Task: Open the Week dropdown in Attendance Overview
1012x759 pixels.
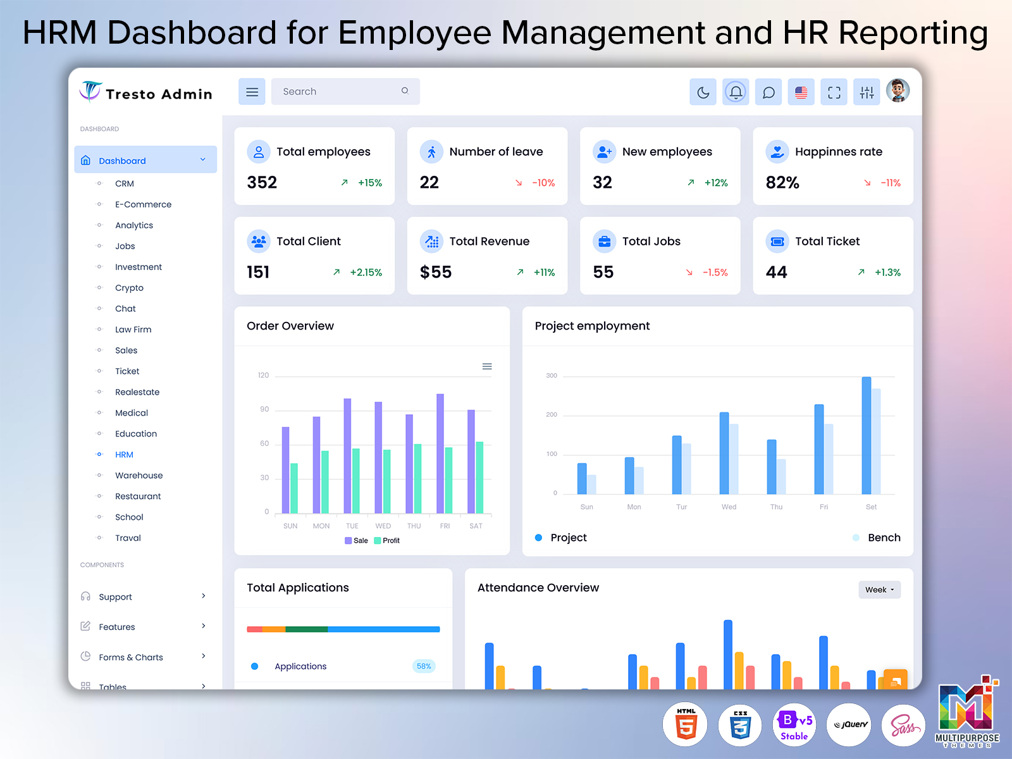Action: [879, 589]
